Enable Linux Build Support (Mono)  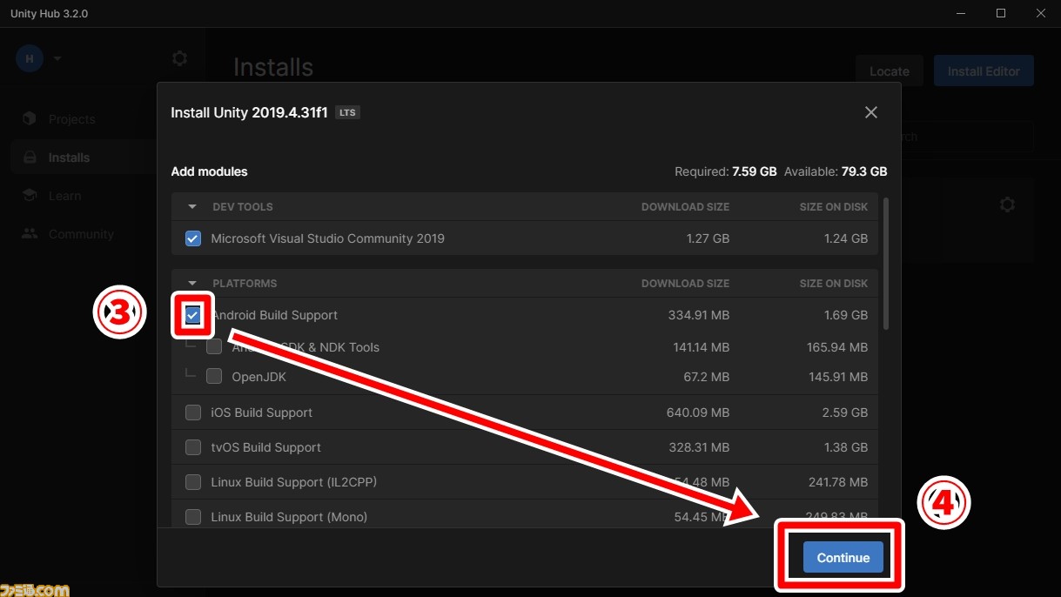(x=193, y=517)
